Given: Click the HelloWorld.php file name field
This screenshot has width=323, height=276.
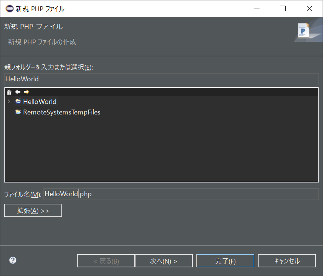Looking at the screenshot, I should point(113,194).
